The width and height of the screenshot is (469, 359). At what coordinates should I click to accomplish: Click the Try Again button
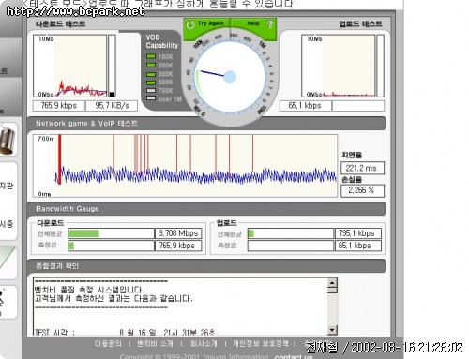tap(206, 24)
